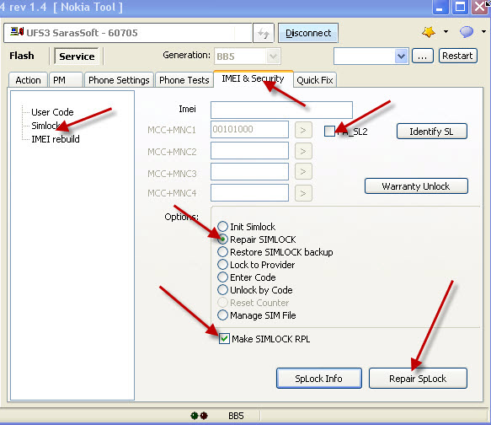The height and width of the screenshot is (425, 491).
Task: Select User Code in the tree
Action: pyautogui.click(x=52, y=112)
